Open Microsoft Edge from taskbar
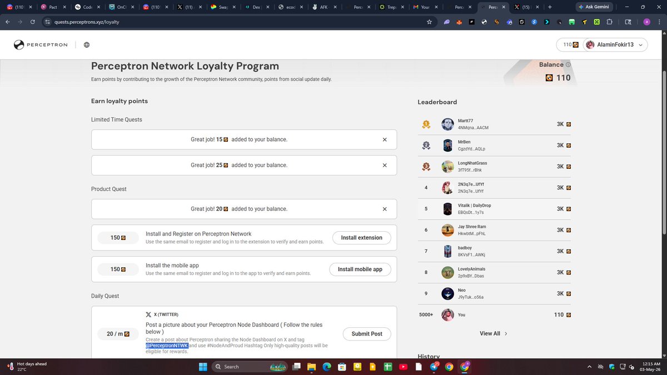 click(x=327, y=367)
